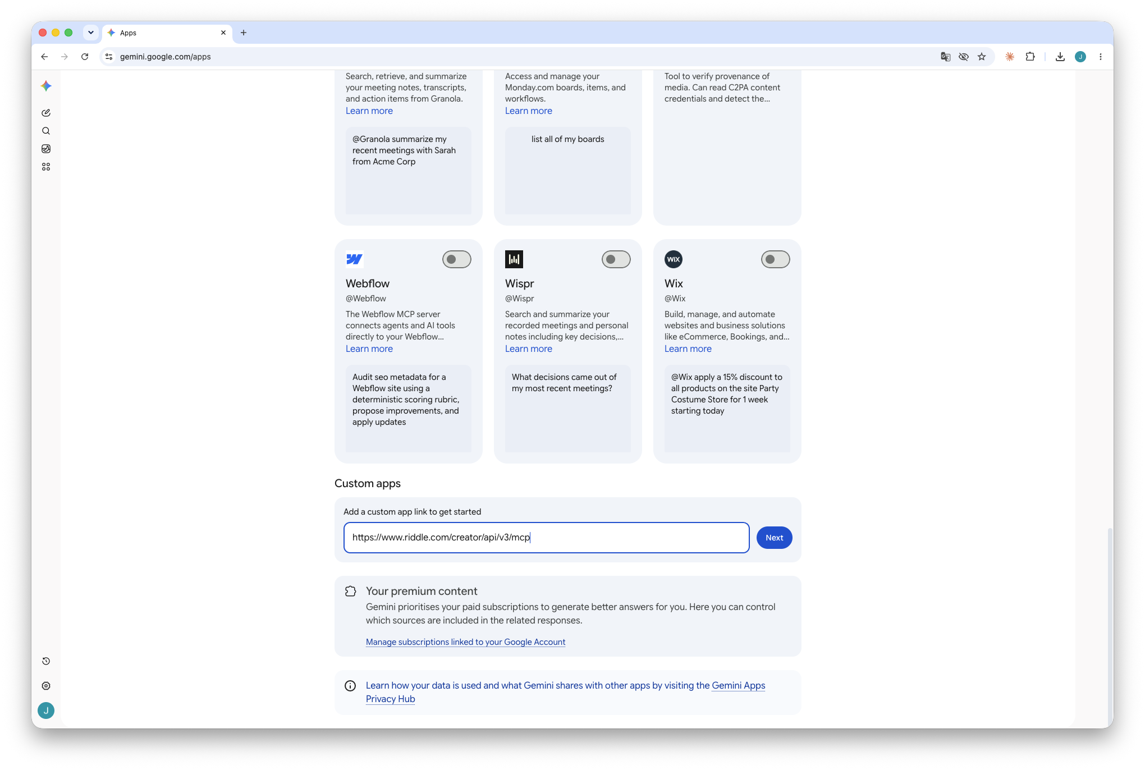Select the Apps browser tab

(167, 33)
